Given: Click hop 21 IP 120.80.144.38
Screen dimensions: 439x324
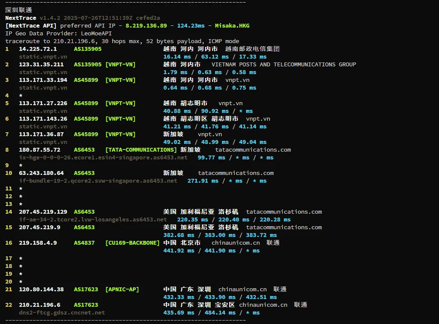Looking at the screenshot, I should pos(41,290).
